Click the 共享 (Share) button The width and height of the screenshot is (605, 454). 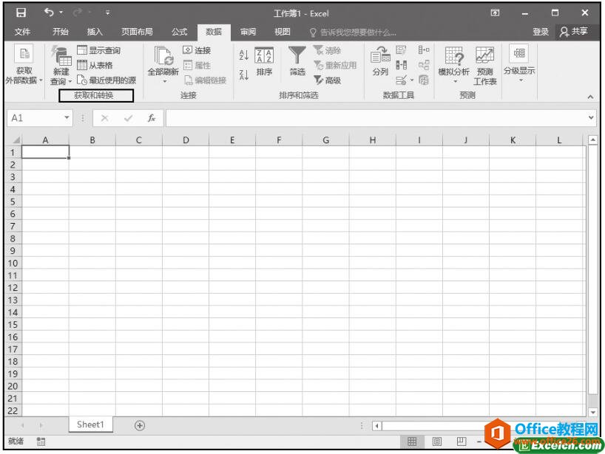coord(576,32)
